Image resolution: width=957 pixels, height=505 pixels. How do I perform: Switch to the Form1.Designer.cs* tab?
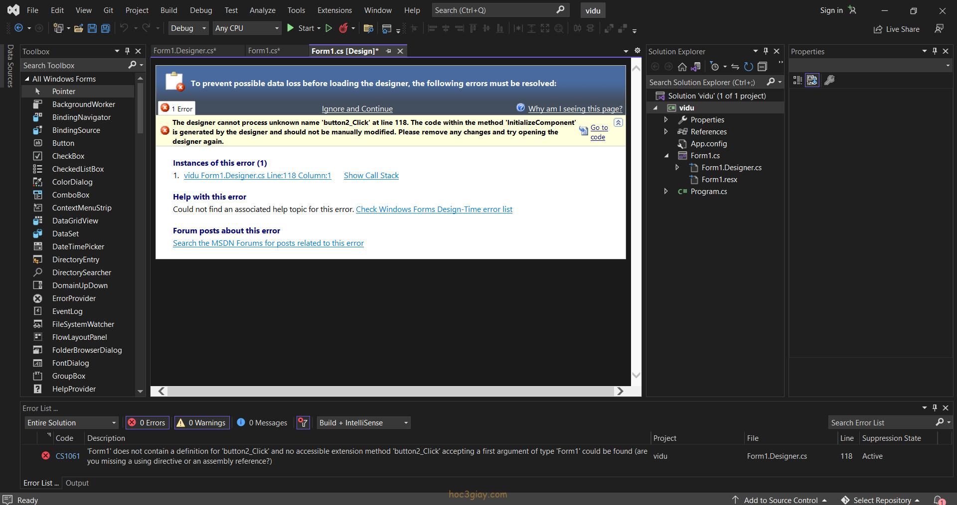185,51
